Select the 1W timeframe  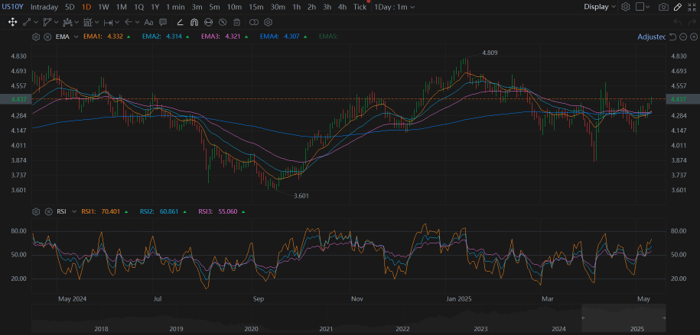click(x=103, y=7)
